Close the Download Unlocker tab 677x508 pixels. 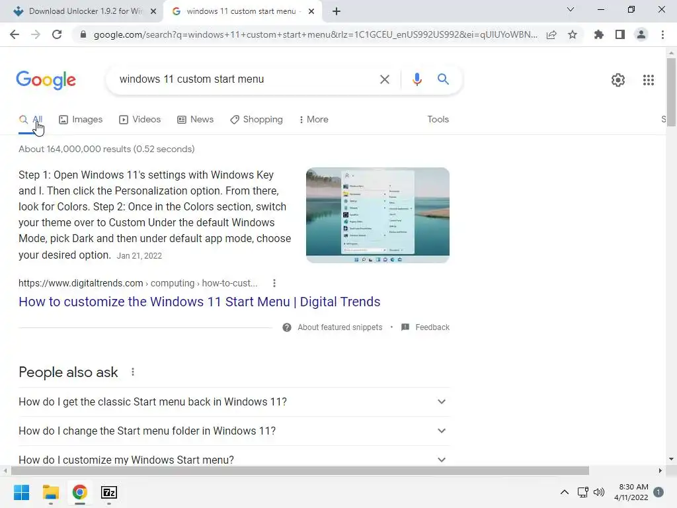(153, 12)
